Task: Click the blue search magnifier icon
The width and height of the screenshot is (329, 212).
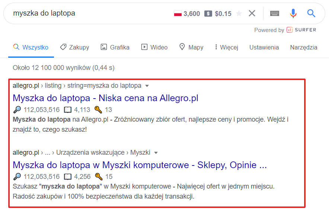Action: [311, 13]
